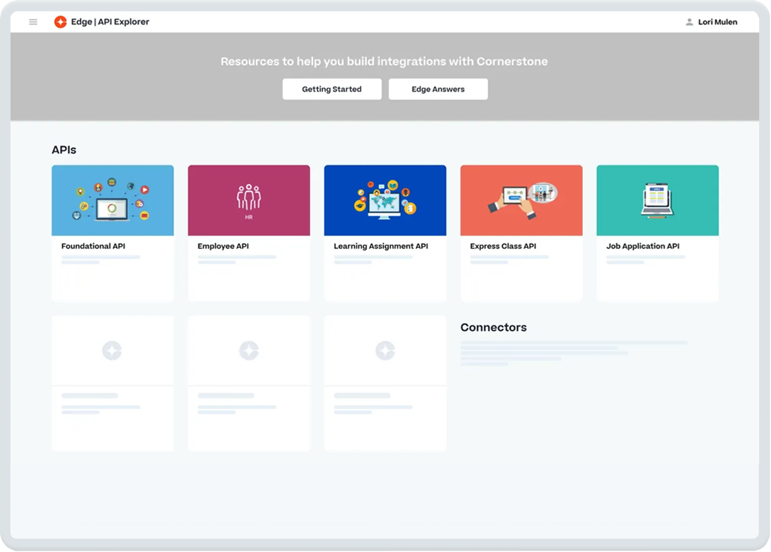Viewport: 771px width, 552px height.
Task: Open the Lori Mulen account name
Action: [717, 22]
